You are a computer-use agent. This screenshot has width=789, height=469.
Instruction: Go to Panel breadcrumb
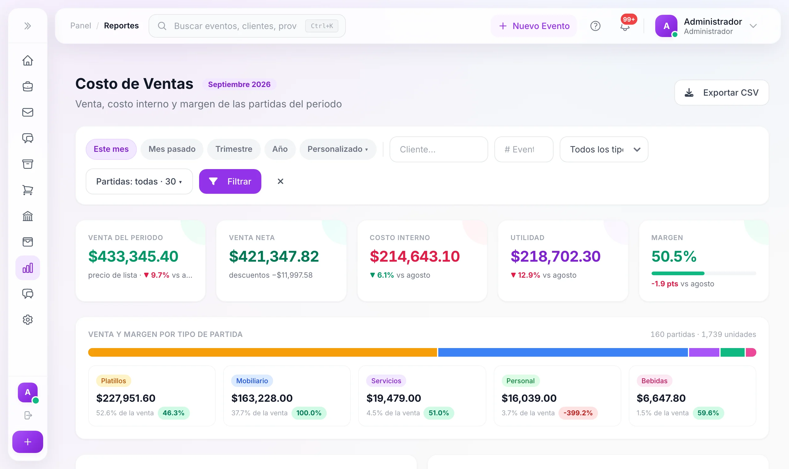click(80, 26)
